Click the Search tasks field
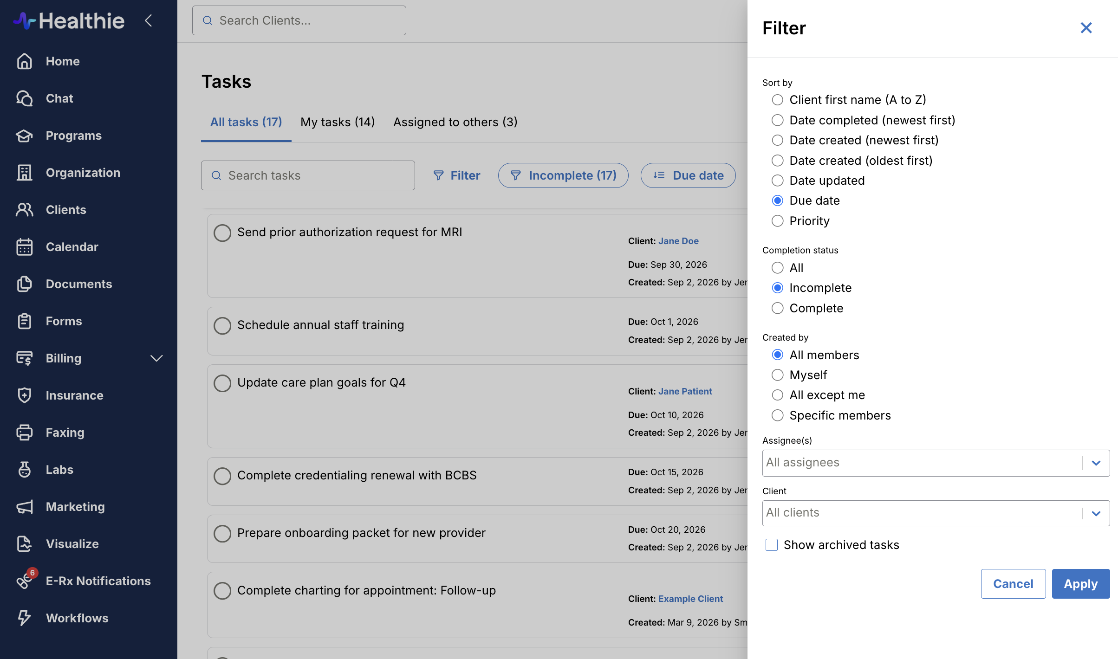 pos(308,175)
